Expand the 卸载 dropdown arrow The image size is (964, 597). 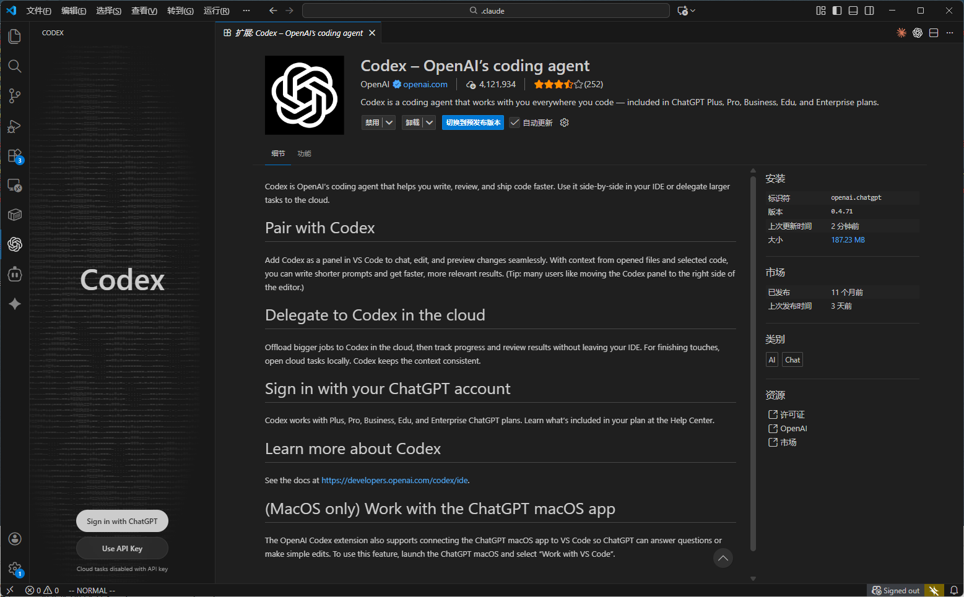coord(429,122)
